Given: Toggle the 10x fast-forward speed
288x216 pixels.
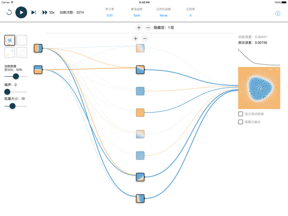Looking at the screenshot, I should (x=49, y=13).
